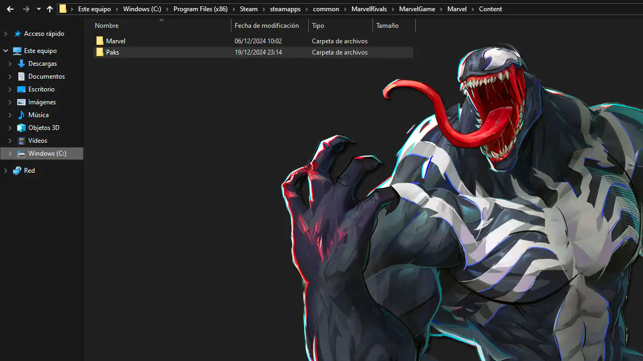
Task: Jump to MarvelRivals breadcrumb segment
Action: [x=369, y=9]
